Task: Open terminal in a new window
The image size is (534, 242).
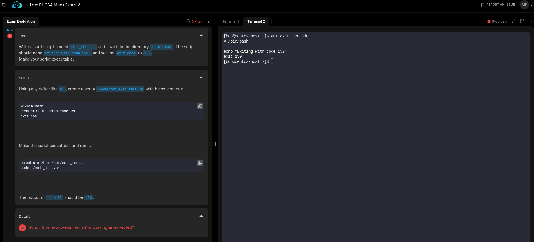Action: tap(522, 21)
